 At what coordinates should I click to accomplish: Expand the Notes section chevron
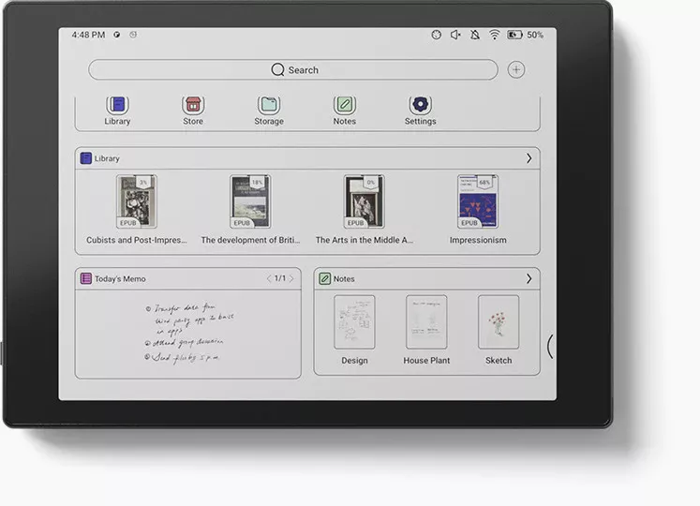[x=529, y=278]
